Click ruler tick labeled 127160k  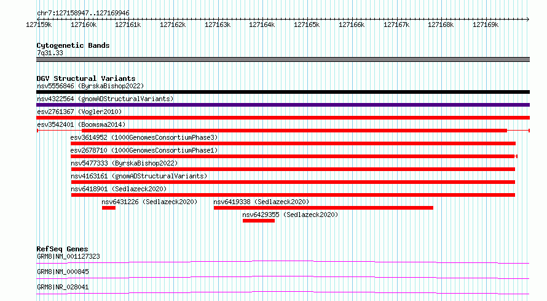pyautogui.click(x=84, y=25)
